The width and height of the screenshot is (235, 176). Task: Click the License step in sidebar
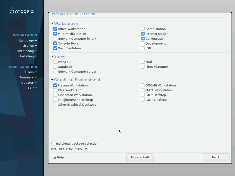28,46
